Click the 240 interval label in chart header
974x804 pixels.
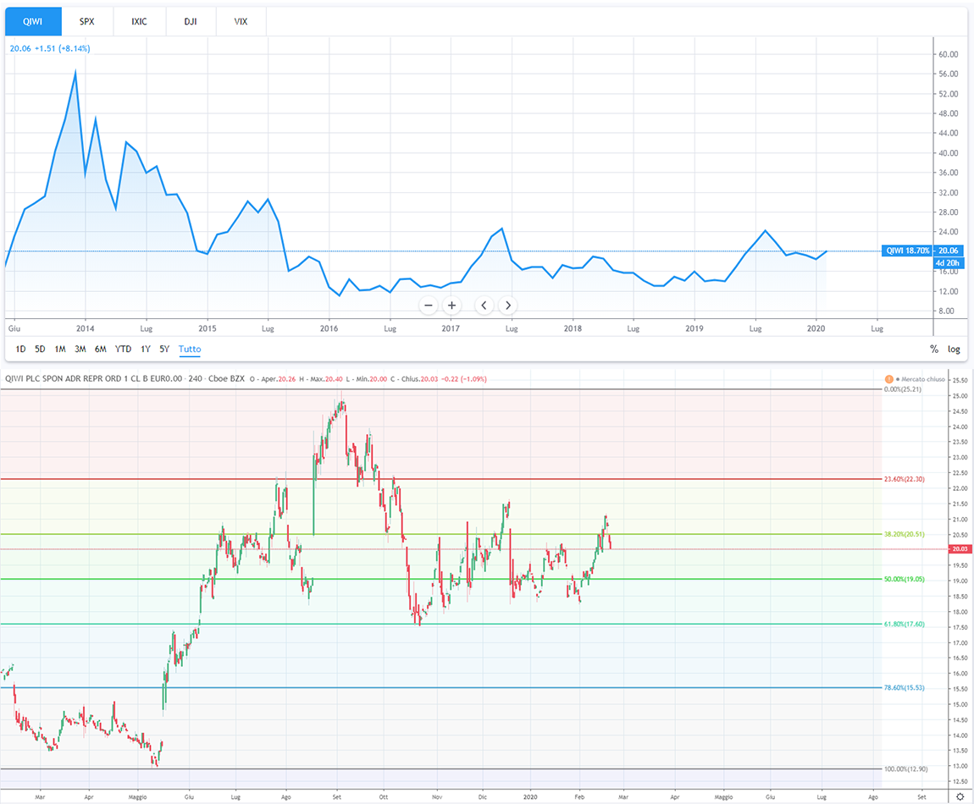196,378
